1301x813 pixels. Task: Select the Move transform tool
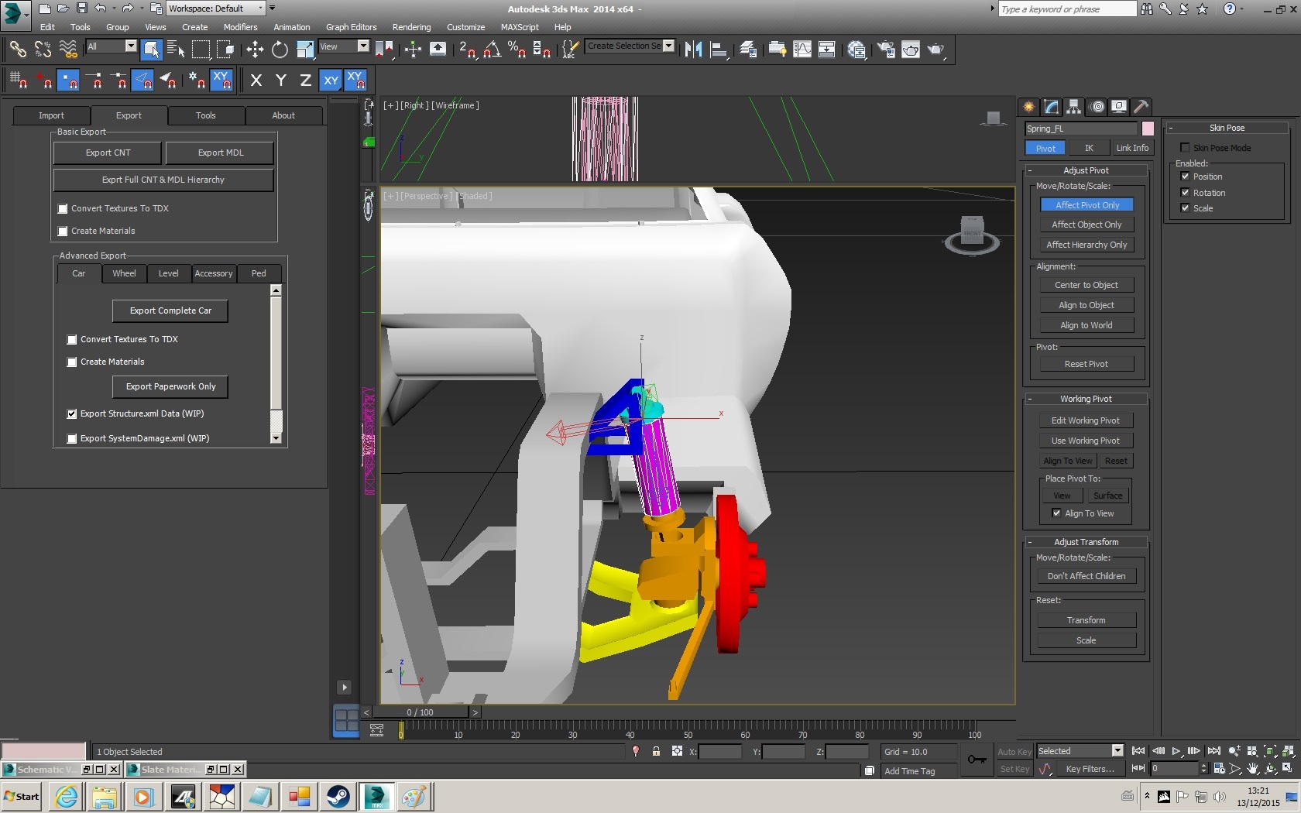(x=255, y=50)
